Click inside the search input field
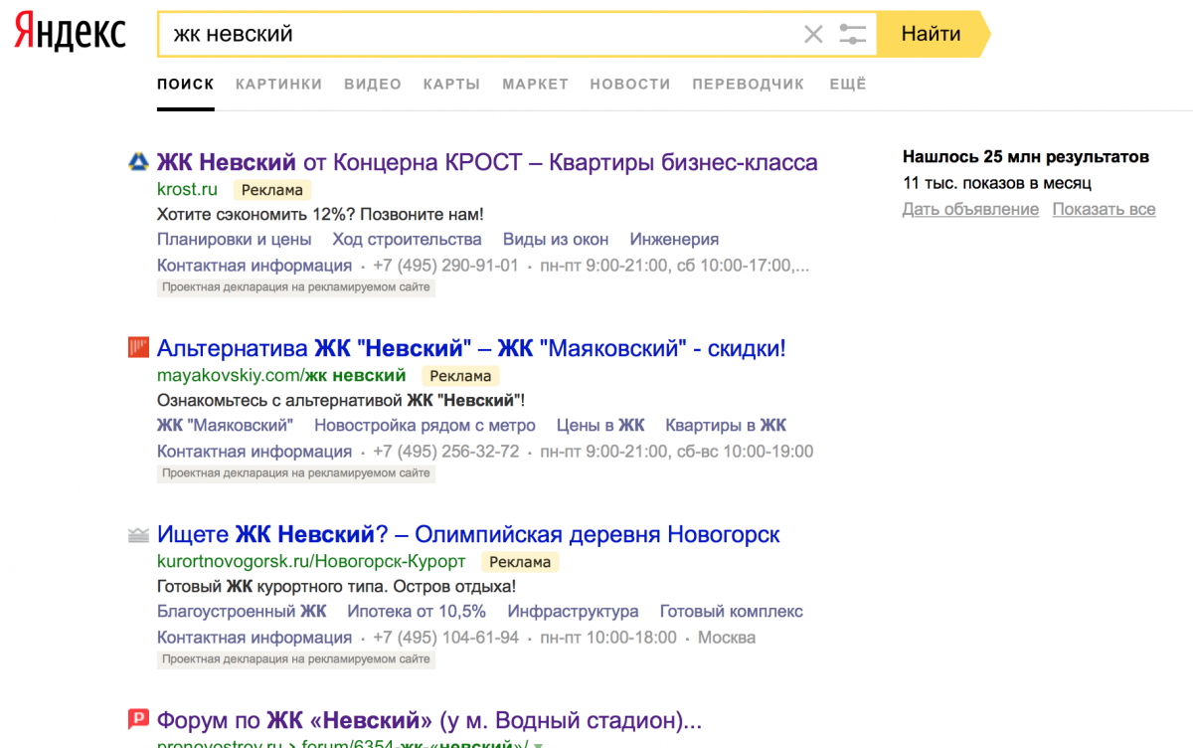The width and height of the screenshot is (1193, 748). coord(477,35)
